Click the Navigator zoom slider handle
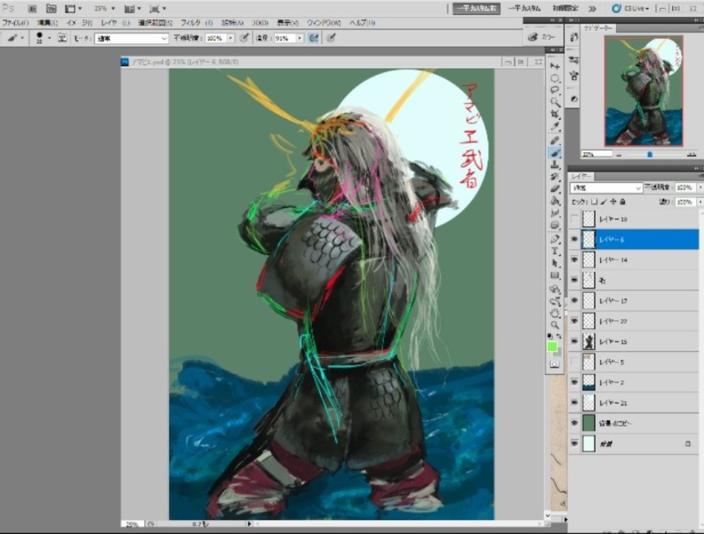704x534 pixels. pyautogui.click(x=649, y=154)
